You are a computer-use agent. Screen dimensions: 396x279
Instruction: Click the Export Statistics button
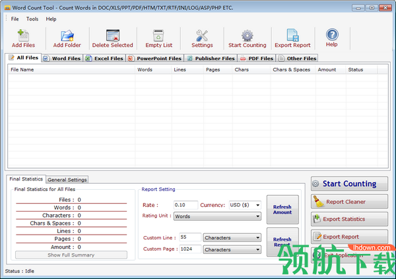349,219
